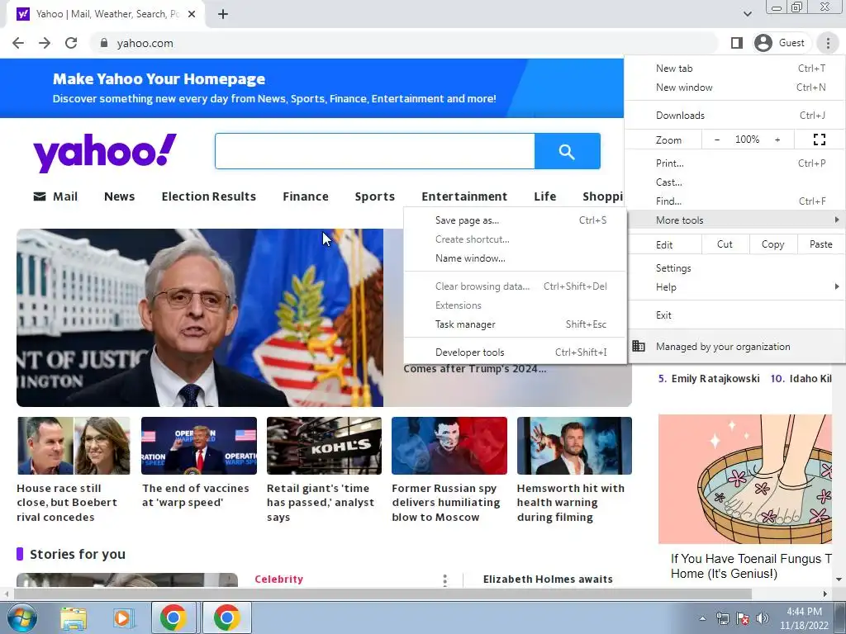Open the Finance navigation link
Viewport: 846px width, 634px height.
[x=306, y=196]
